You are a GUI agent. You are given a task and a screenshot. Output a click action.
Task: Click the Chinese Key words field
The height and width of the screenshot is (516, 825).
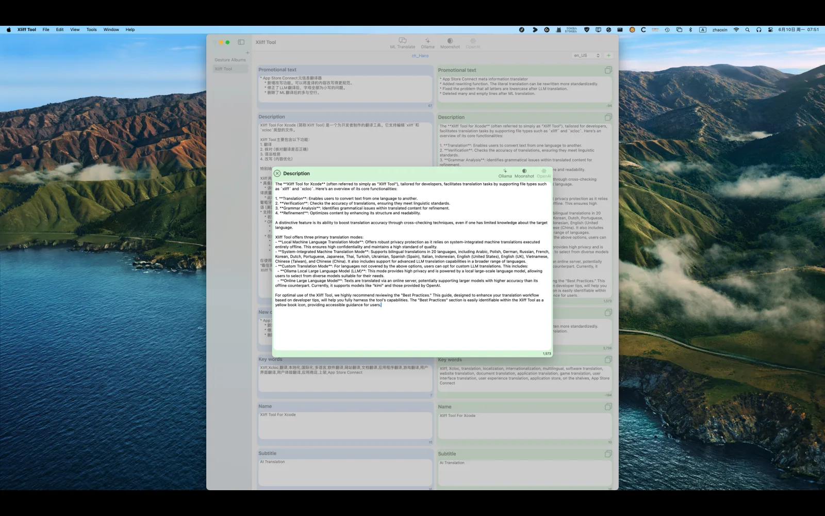[x=345, y=378]
